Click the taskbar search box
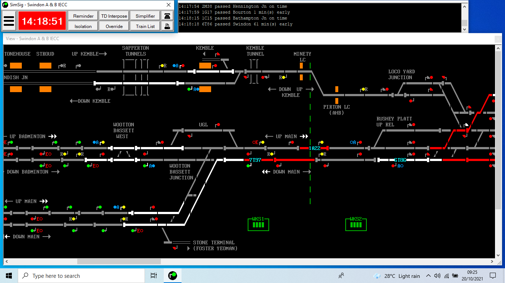Image resolution: width=505 pixels, height=283 pixels. pos(81,276)
